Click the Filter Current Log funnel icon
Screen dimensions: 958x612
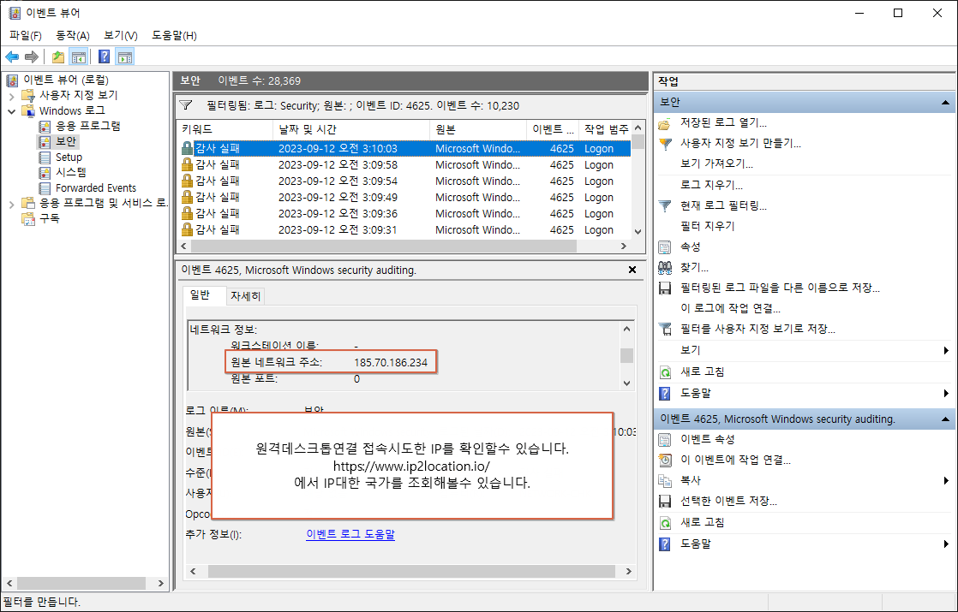click(x=665, y=205)
